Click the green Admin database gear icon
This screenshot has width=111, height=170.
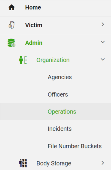tap(11, 43)
